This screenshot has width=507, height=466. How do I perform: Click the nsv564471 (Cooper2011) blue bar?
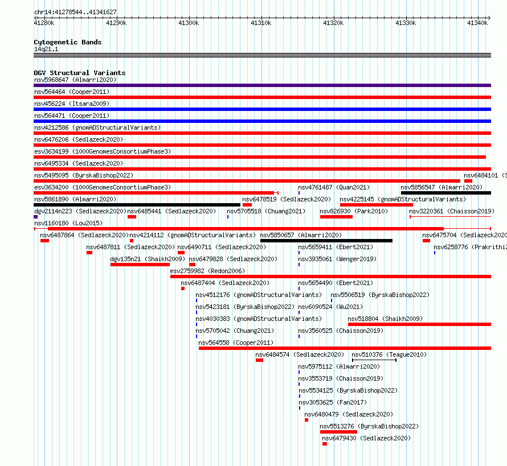pyautogui.click(x=262, y=121)
